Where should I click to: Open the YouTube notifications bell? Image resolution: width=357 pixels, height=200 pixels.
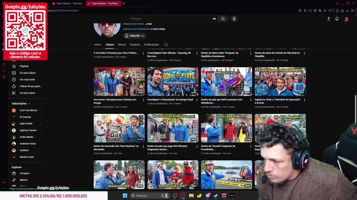[x=337, y=19]
